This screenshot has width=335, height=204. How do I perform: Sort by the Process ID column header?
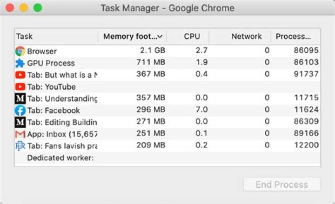296,37
